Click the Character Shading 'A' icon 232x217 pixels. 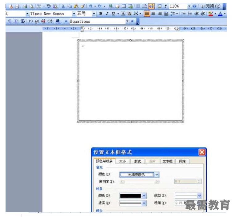coord(129,14)
